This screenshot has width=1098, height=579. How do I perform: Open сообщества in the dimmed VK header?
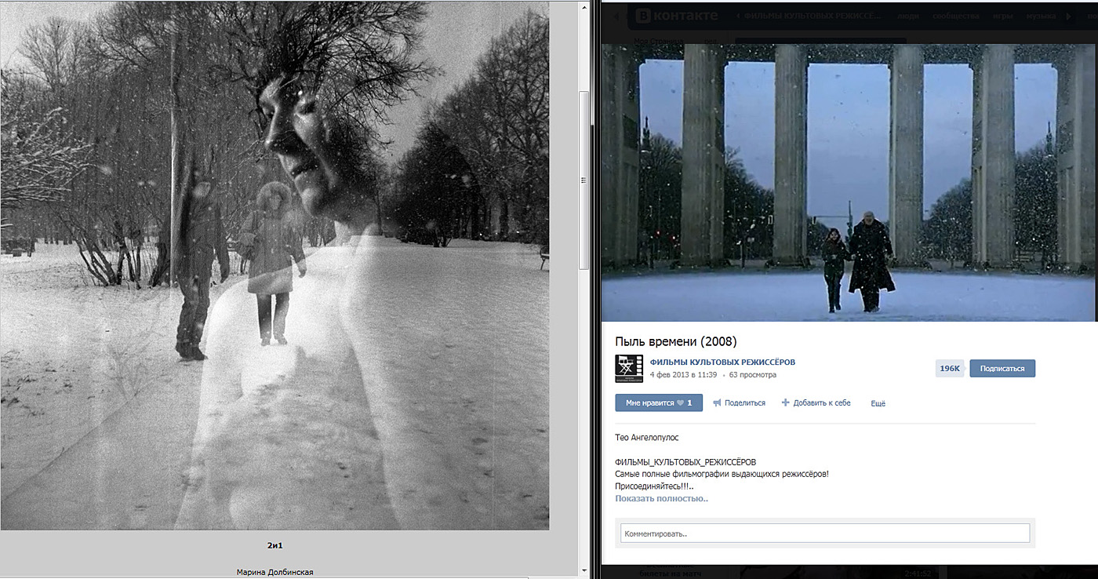tap(958, 16)
